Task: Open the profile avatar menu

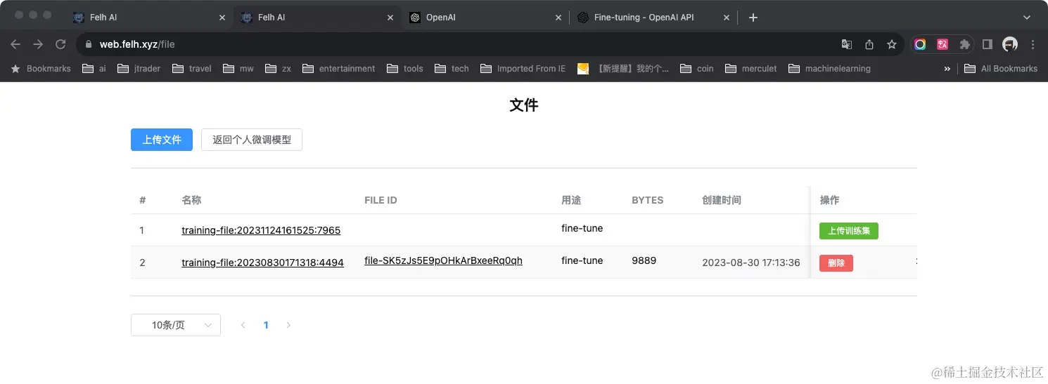Action: [x=1010, y=44]
